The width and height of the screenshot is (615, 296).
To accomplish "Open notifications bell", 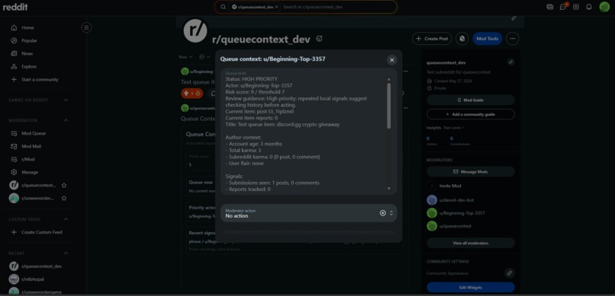I will 589,7.
